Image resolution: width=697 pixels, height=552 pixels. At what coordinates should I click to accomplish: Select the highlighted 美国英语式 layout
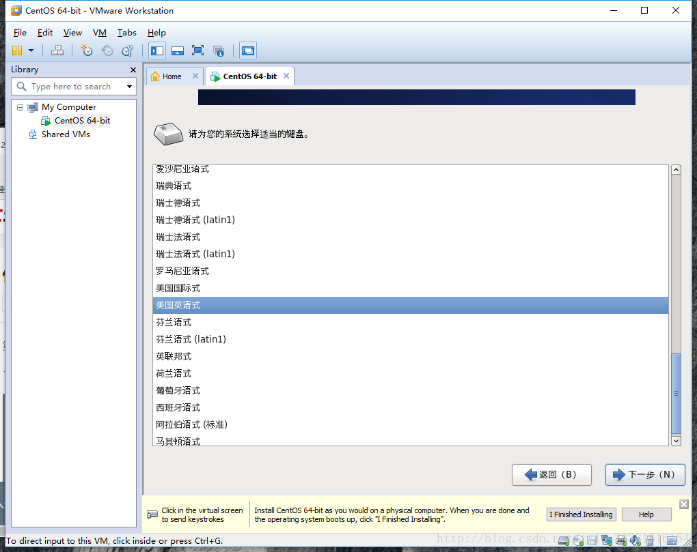click(410, 305)
